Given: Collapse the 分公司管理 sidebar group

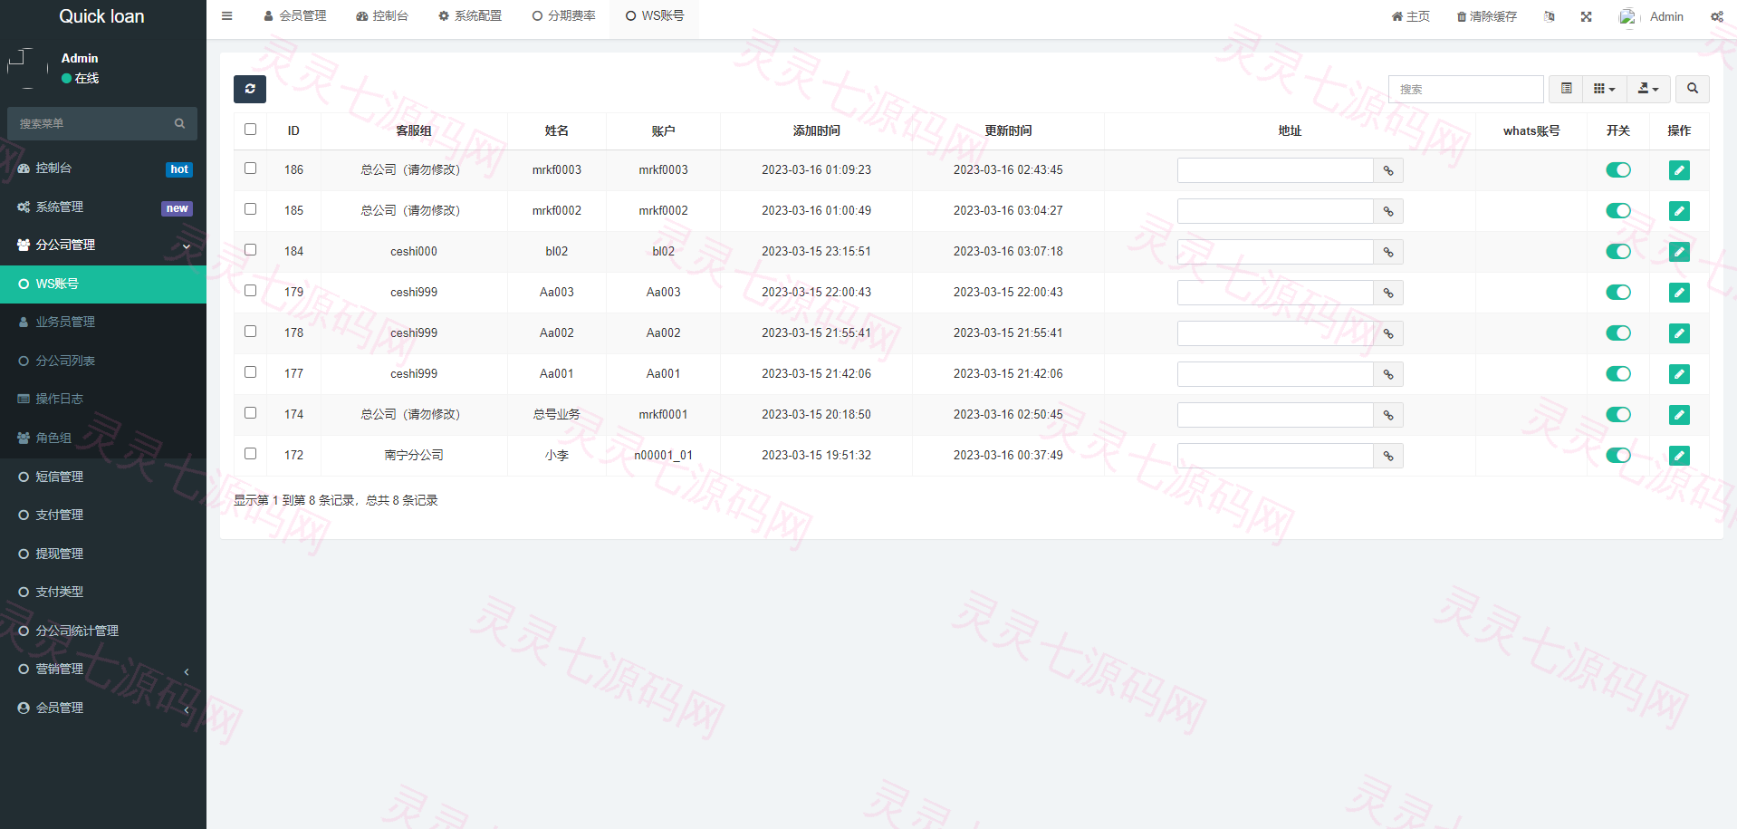Looking at the screenshot, I should tap(103, 246).
